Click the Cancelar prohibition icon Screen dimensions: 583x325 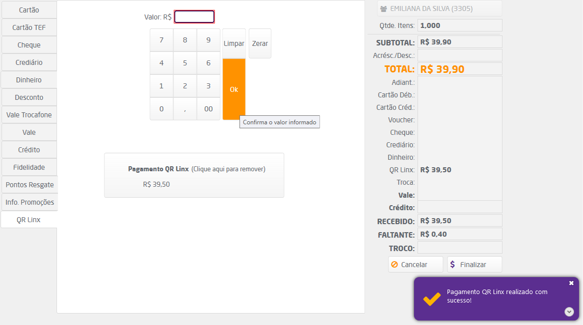point(394,265)
